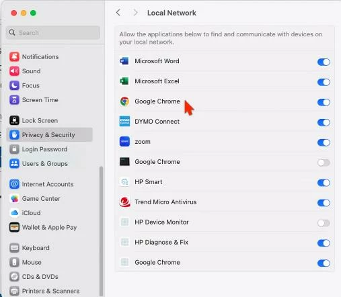
Task: Click the "Trend Micro Antivirus" label
Action: tap(165, 202)
